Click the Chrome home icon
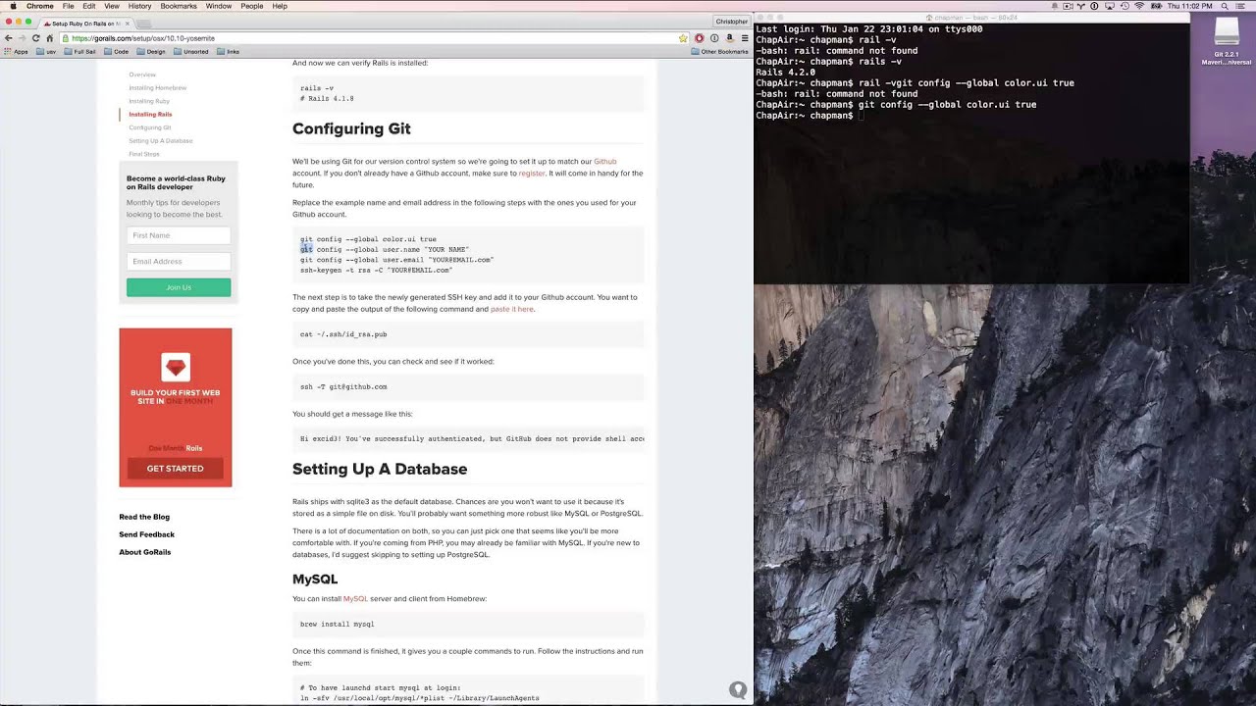Viewport: 1256px width, 706px height. coord(50,38)
